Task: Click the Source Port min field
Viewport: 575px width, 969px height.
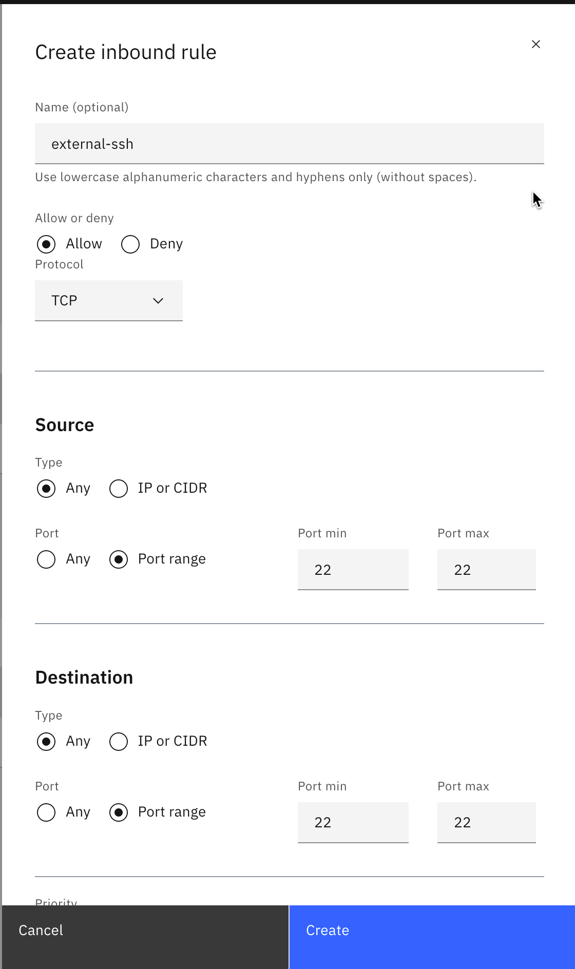Action: click(353, 569)
